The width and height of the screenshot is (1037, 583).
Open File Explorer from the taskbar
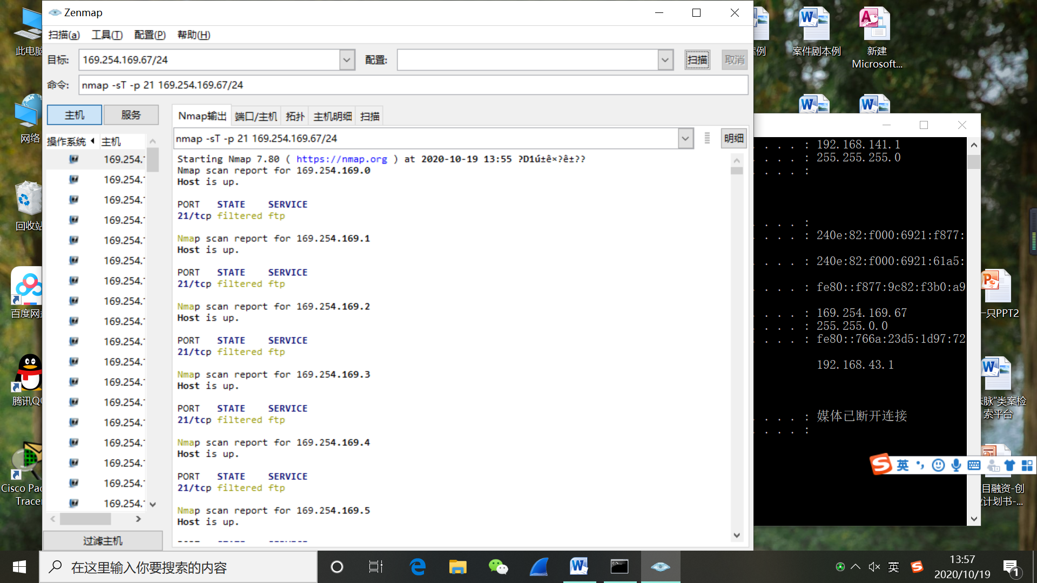click(x=457, y=567)
